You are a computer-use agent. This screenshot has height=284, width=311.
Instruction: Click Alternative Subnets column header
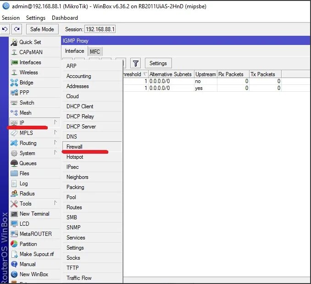(x=171, y=74)
